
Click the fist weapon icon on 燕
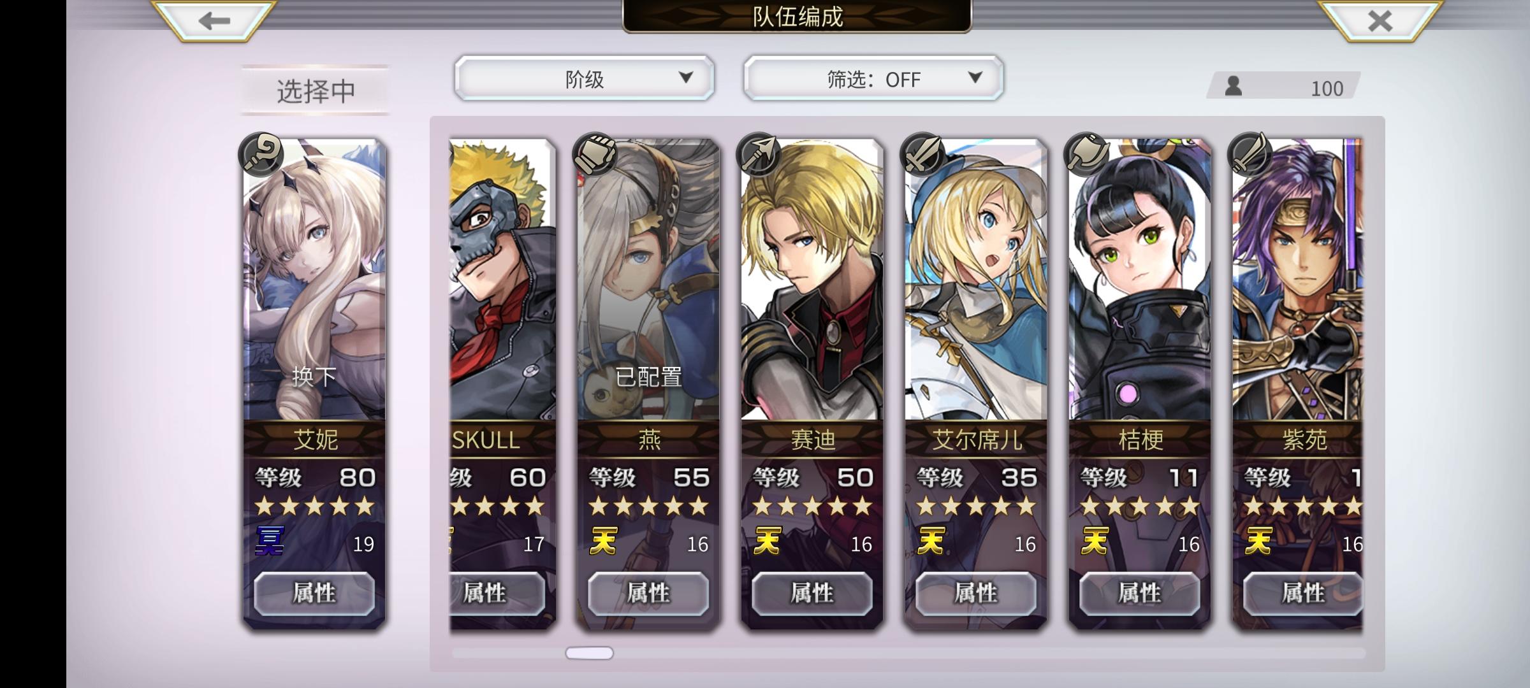point(595,155)
